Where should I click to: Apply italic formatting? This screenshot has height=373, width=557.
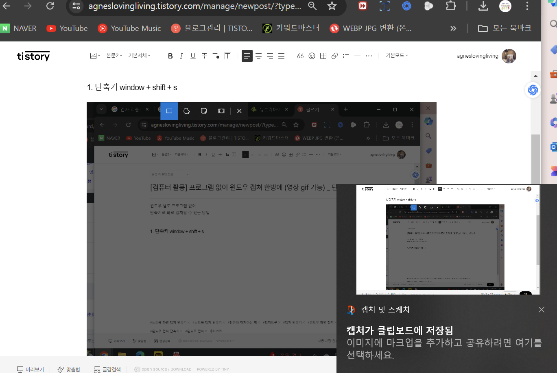coord(181,56)
